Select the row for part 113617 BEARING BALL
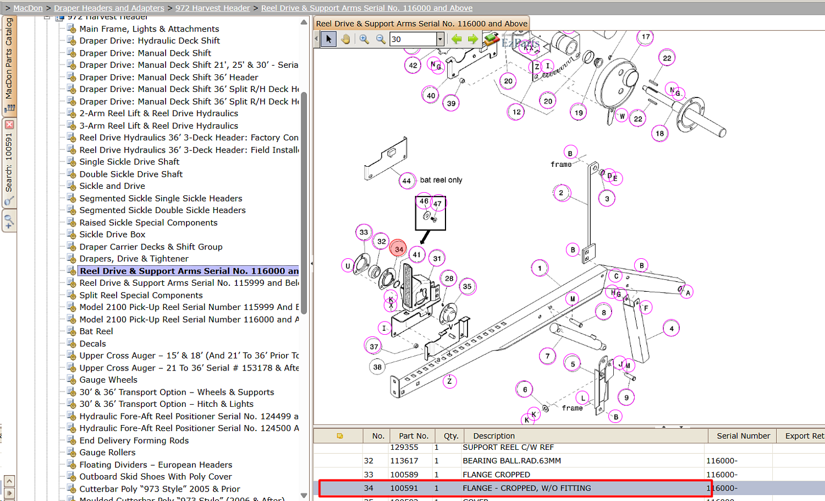 569,461
